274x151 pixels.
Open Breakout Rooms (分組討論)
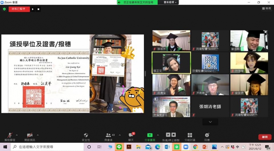190,136
